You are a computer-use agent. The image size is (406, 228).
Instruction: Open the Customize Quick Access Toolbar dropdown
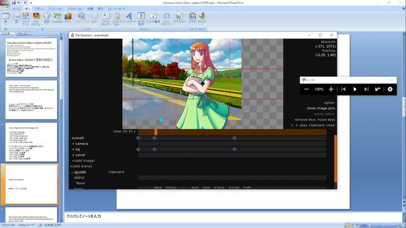click(31, 3)
